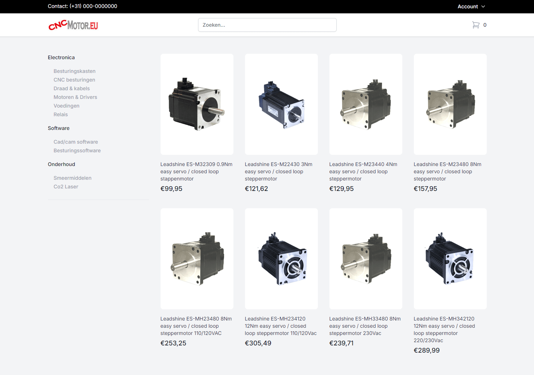
Task: Click the €239,71 price
Action: pyautogui.click(x=342, y=343)
